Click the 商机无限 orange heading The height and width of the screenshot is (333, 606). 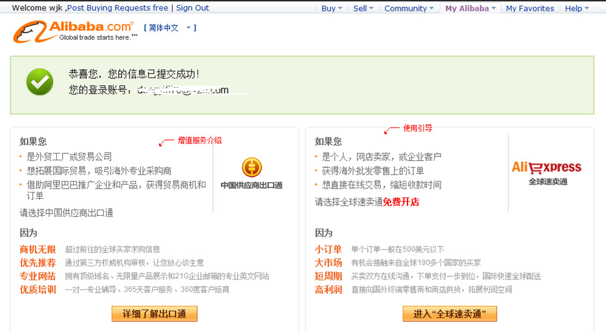click(x=38, y=249)
